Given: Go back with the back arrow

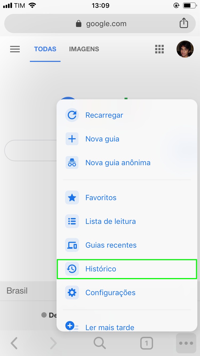Looking at the screenshot, I should point(14,343).
